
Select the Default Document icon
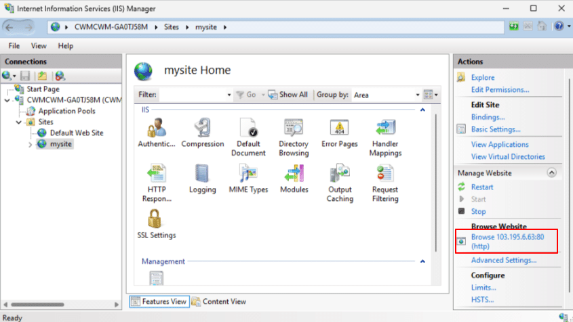tap(248, 137)
